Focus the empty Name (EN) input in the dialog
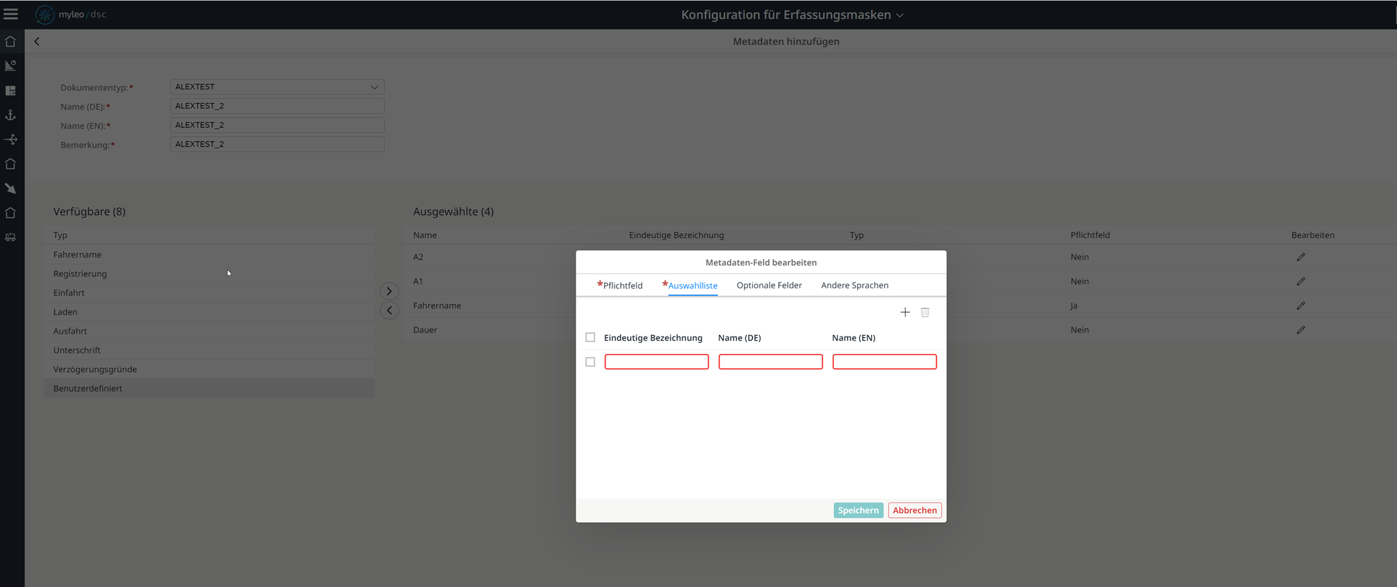The image size is (1397, 587). point(884,362)
